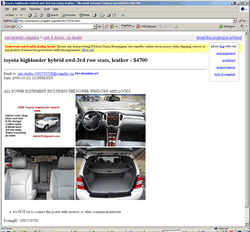Click the popup blocker '1485 blocked' button
250x232 pixels.
click(146, 26)
